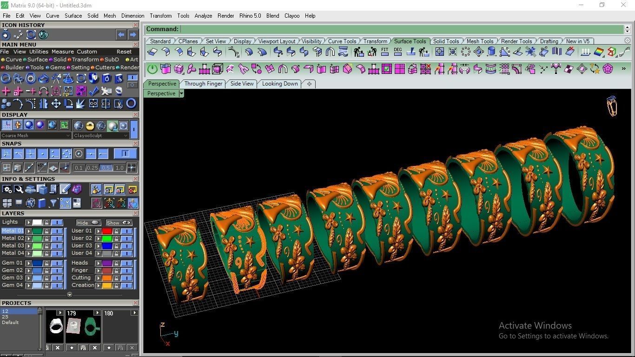Click the four-arrow move icon

(56, 103)
